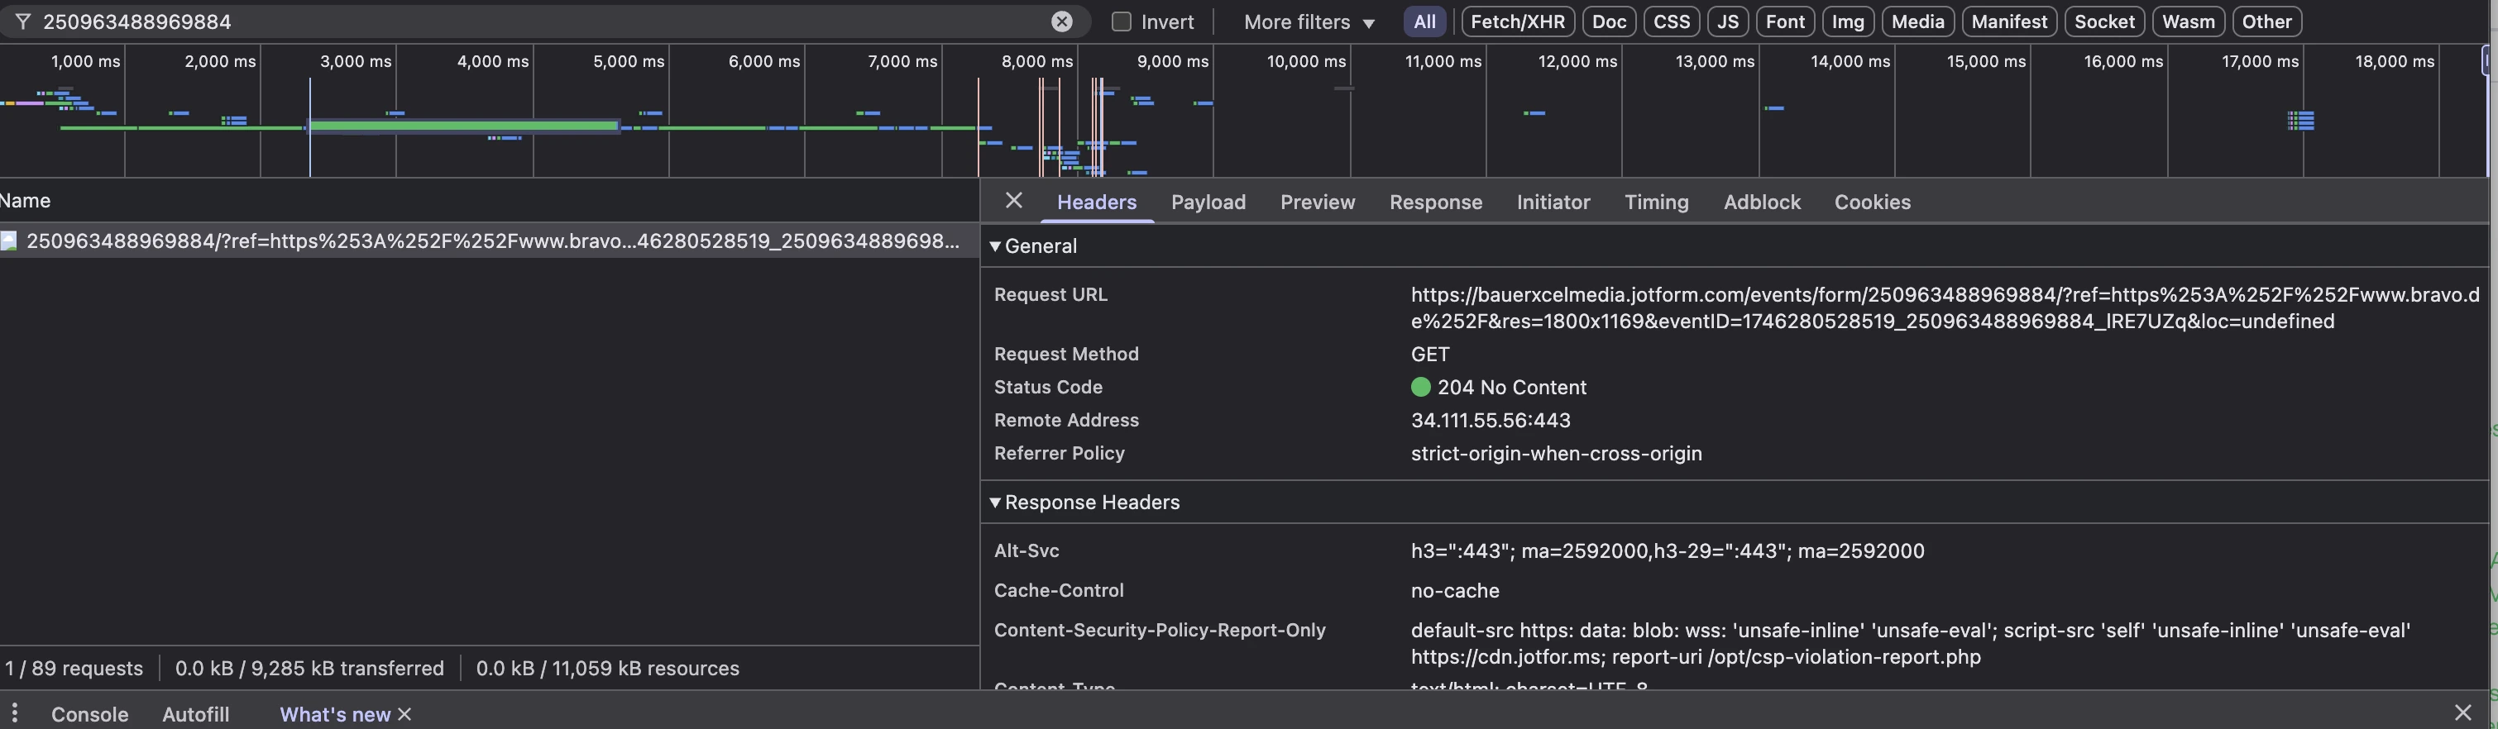Open the More filters dropdown
Screen dimensions: 2498x729
coord(1309,21)
